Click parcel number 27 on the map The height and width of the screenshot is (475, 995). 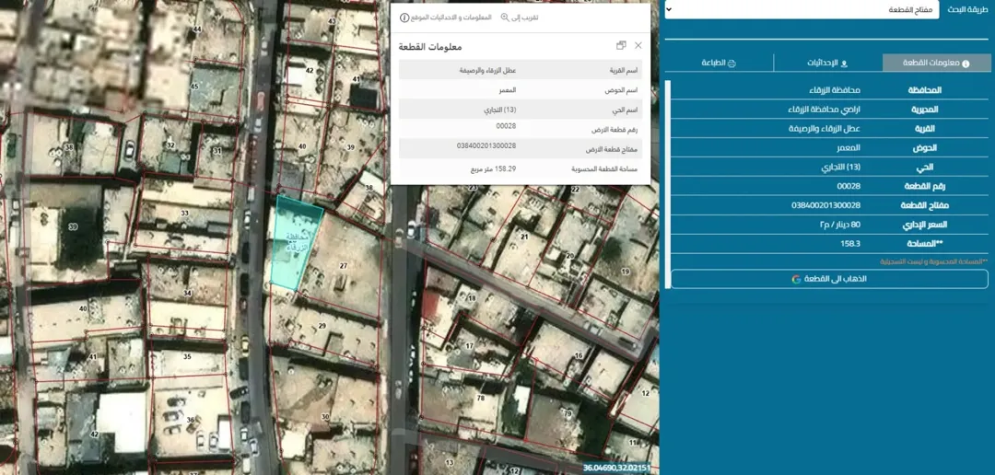(x=344, y=266)
